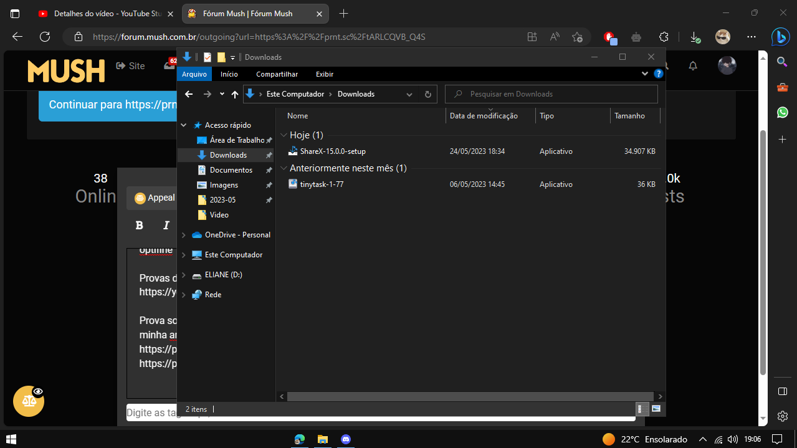Select Documentos in the navigation pane

click(x=231, y=170)
